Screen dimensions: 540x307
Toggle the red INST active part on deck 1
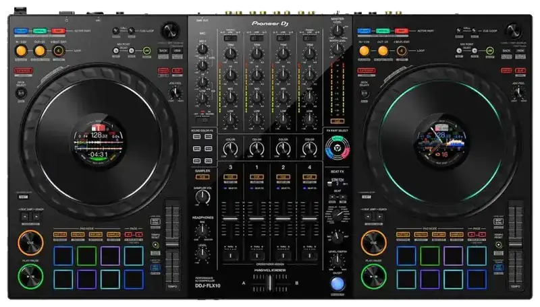[x=59, y=31]
